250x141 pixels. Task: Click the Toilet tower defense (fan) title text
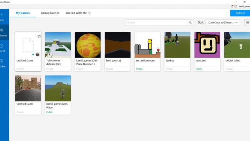point(54,62)
